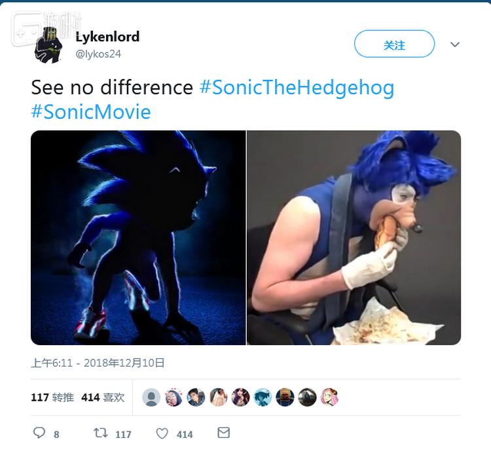Viewport: 491px width, 451px height.
Task: Click the Lykenlord display name
Action: (x=107, y=37)
